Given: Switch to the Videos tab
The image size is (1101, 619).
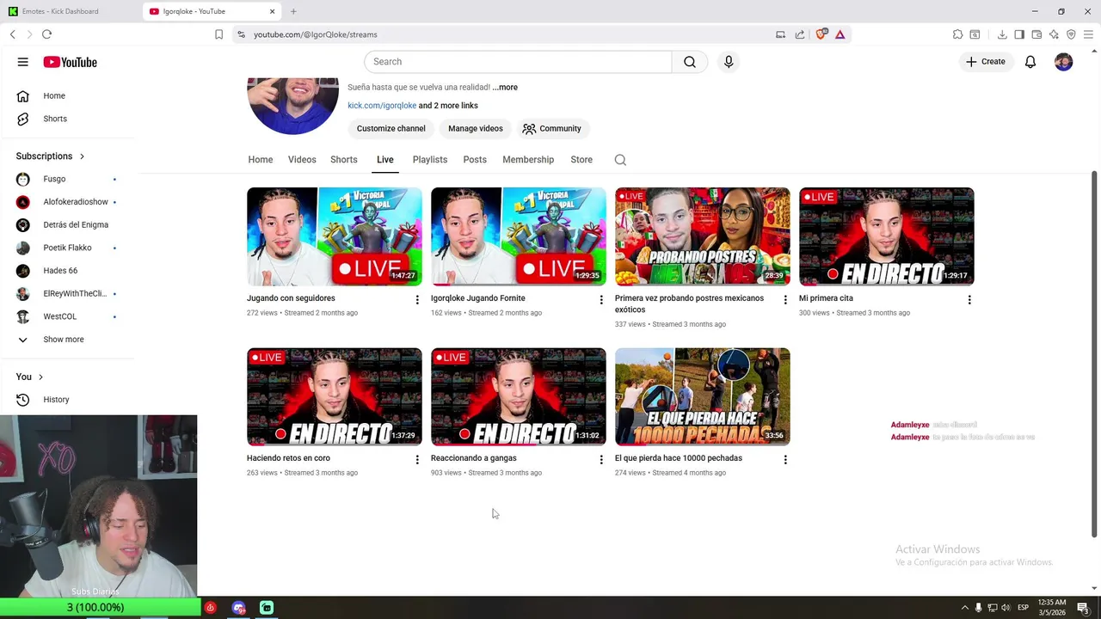Looking at the screenshot, I should 302,160.
